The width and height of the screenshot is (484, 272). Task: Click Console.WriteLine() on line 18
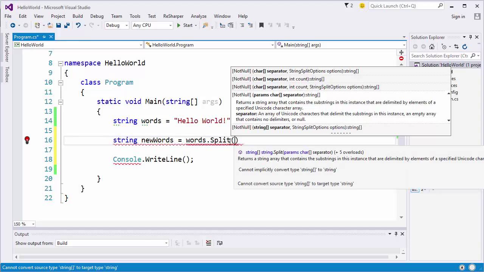153,159
